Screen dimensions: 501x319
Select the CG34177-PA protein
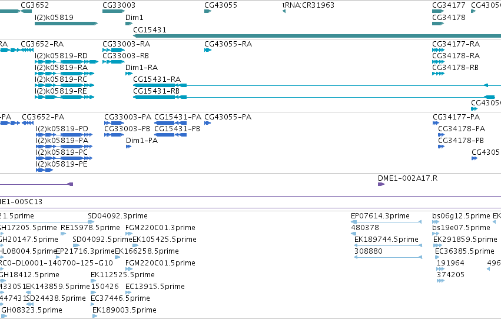pyautogui.click(x=436, y=123)
